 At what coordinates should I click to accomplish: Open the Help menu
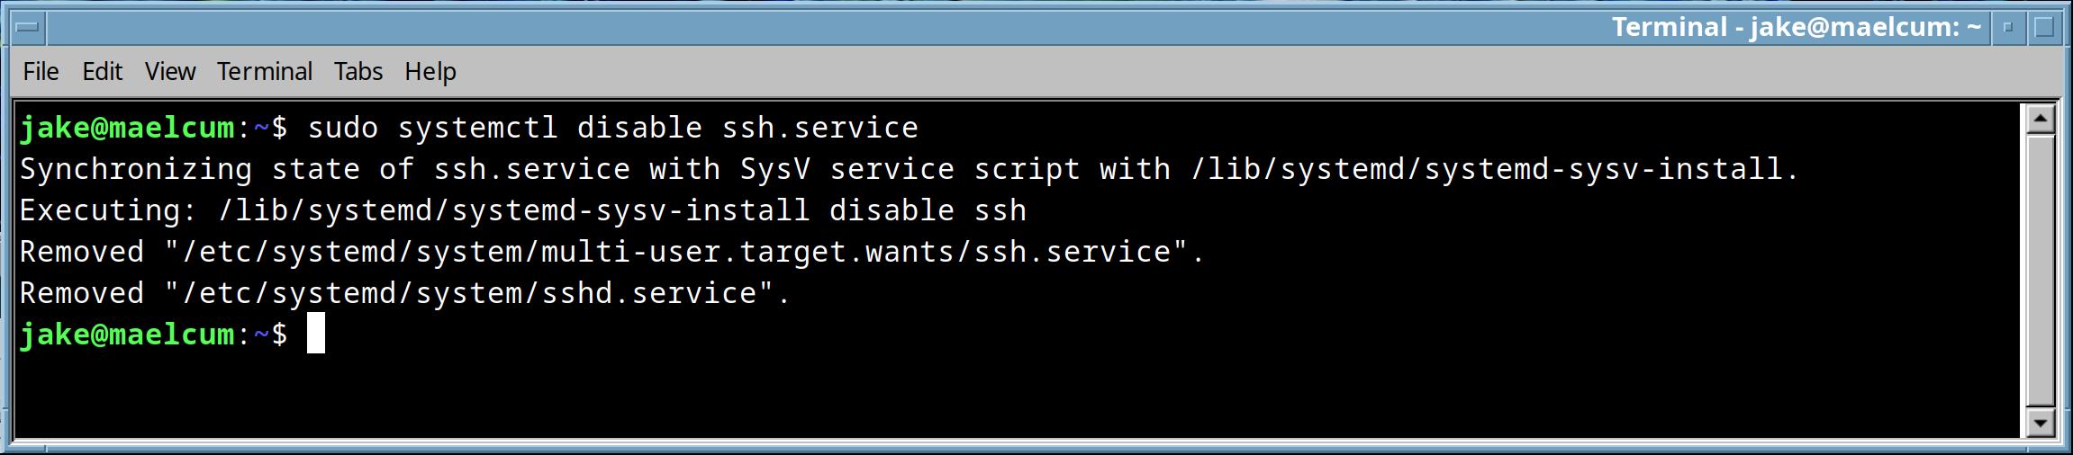coord(430,71)
